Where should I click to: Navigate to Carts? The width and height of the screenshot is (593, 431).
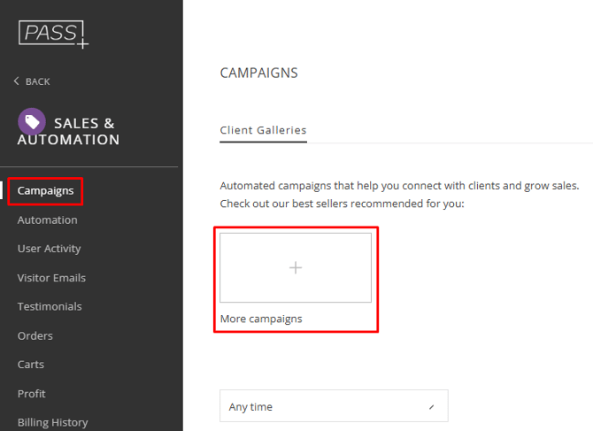click(x=31, y=364)
